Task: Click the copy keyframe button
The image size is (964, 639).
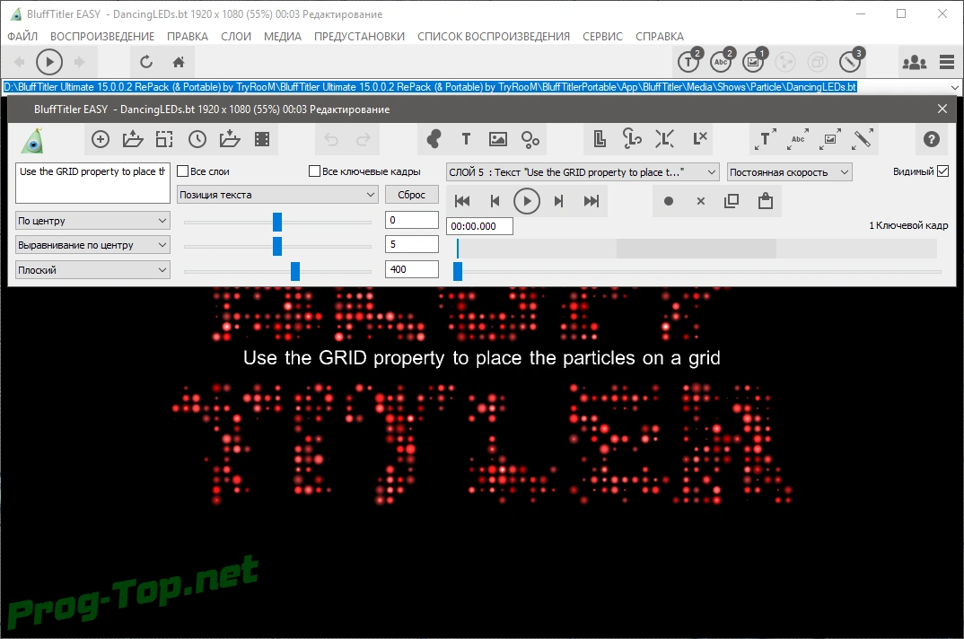Action: 732,201
